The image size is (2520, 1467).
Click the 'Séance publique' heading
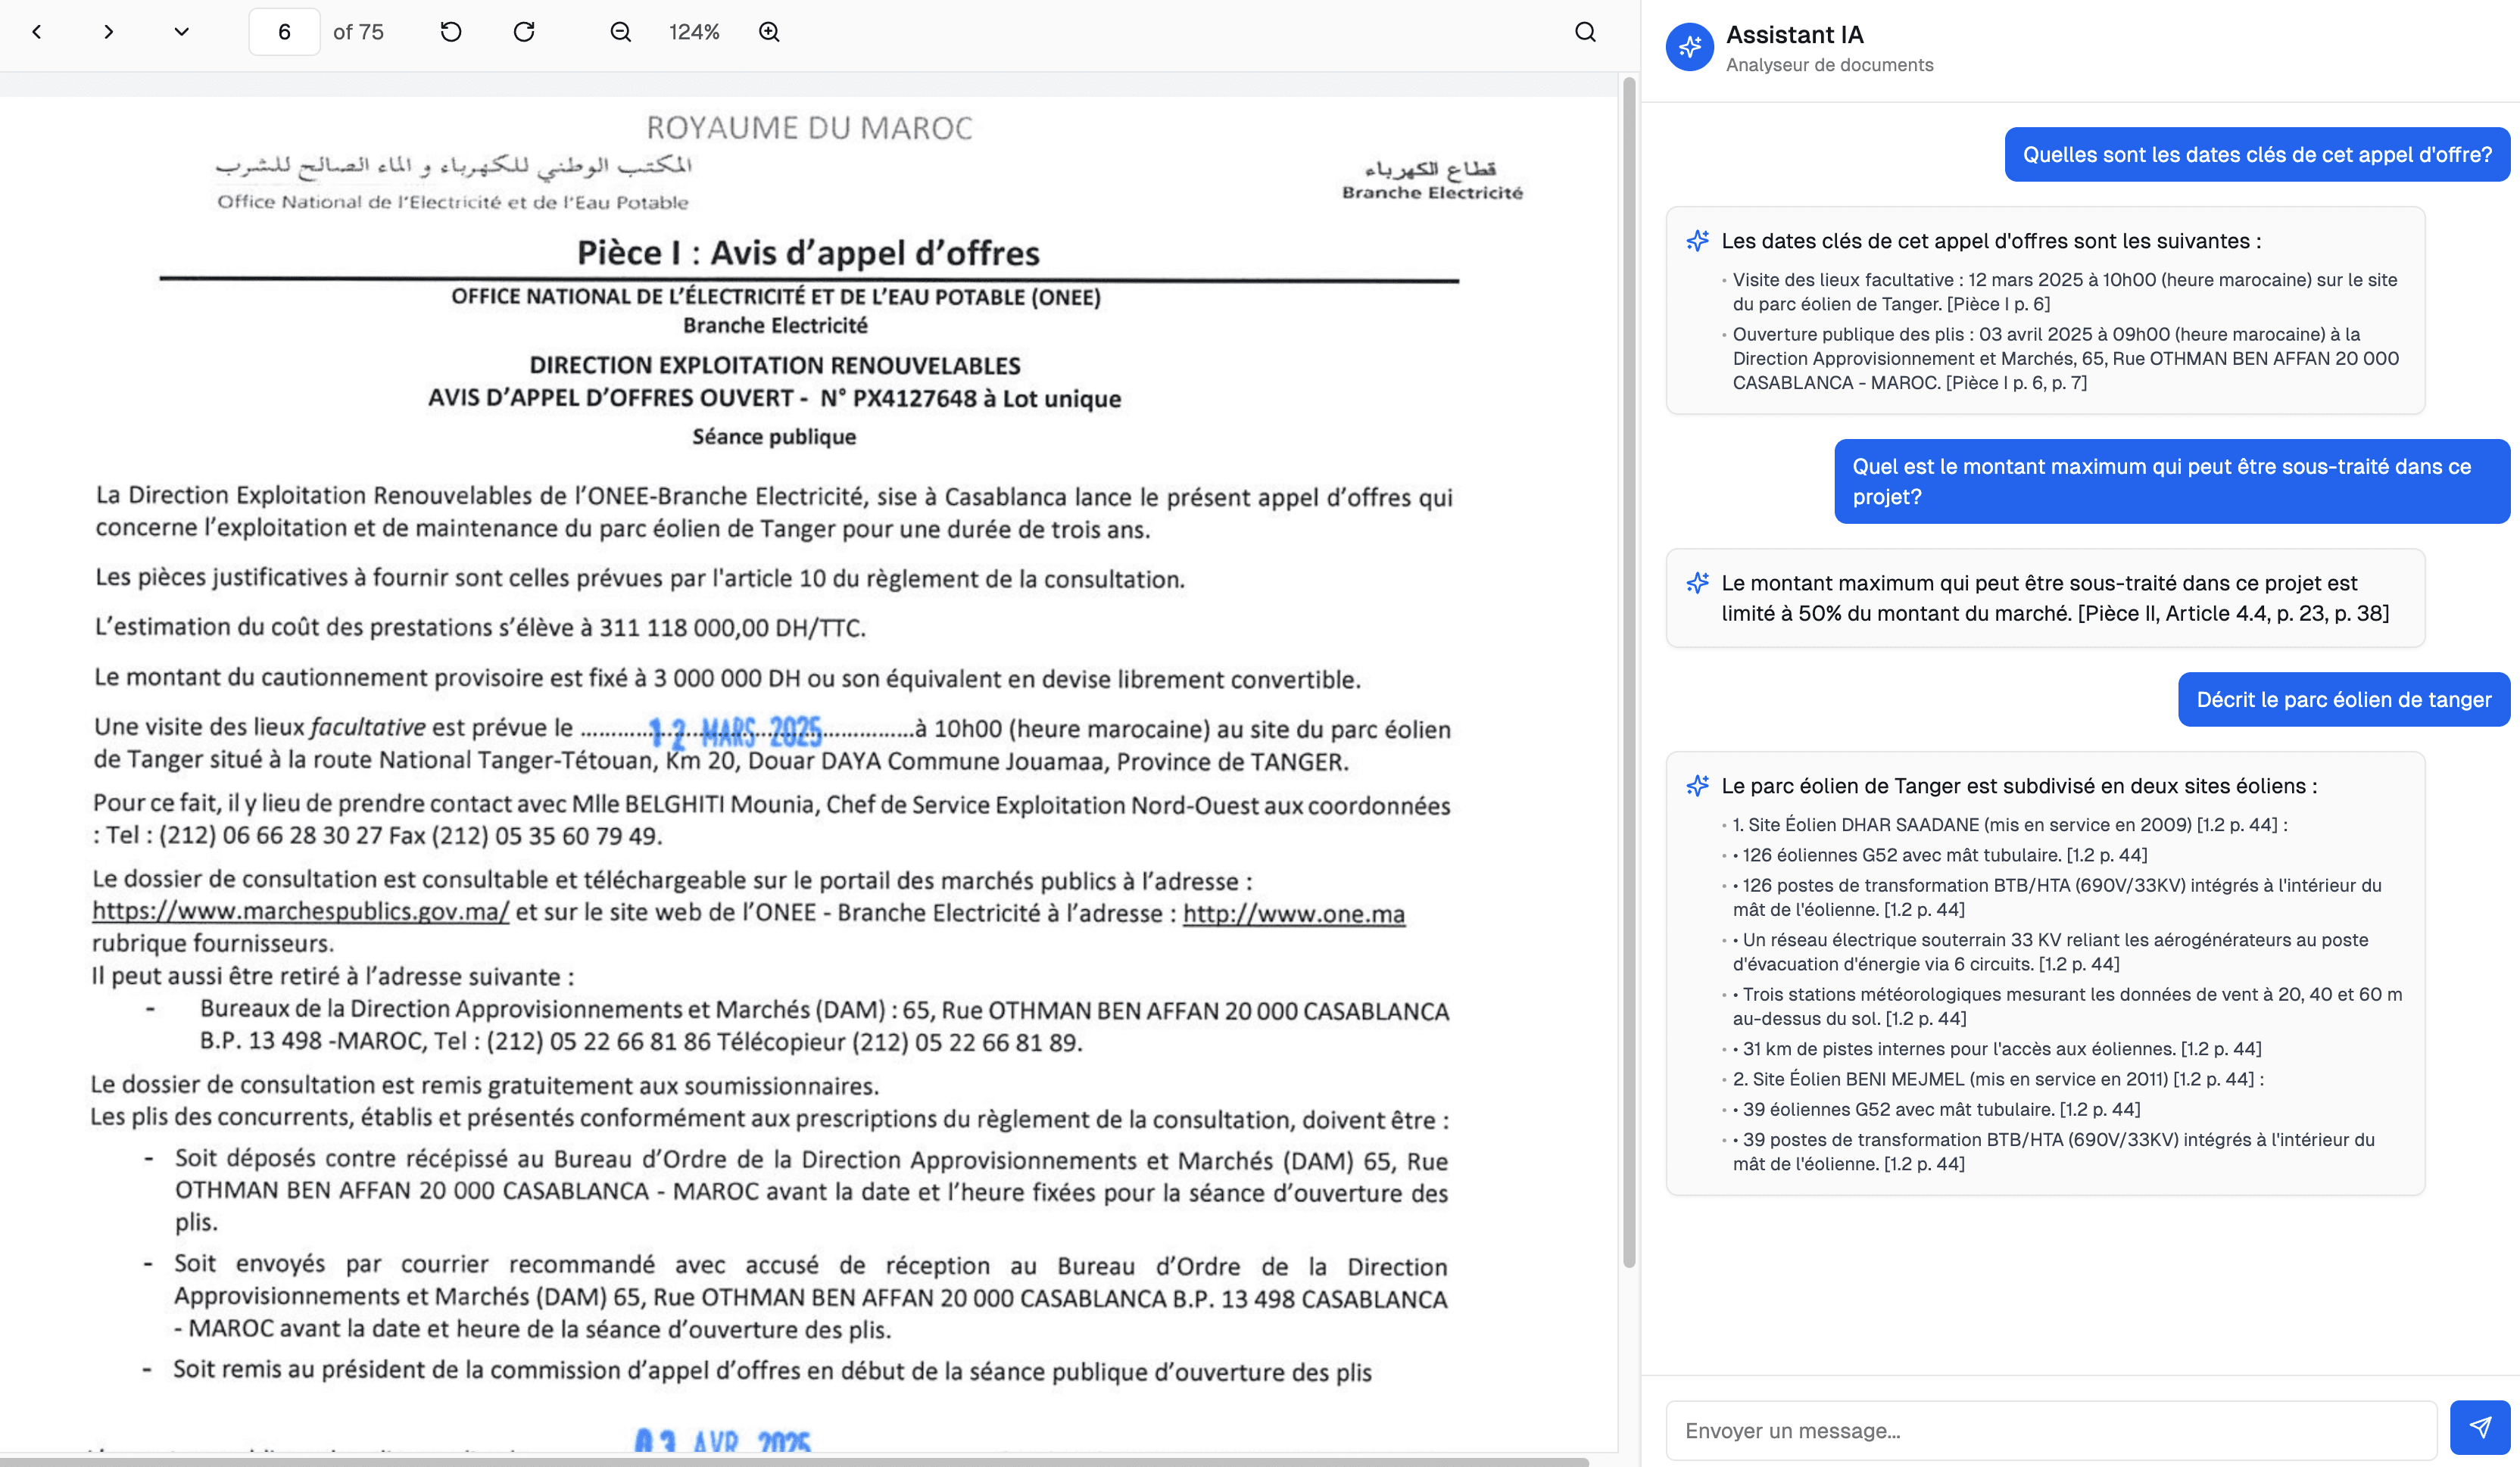point(774,437)
